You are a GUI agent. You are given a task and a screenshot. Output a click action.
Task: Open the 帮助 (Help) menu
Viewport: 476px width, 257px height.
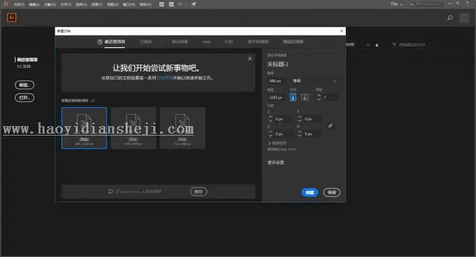145,5
